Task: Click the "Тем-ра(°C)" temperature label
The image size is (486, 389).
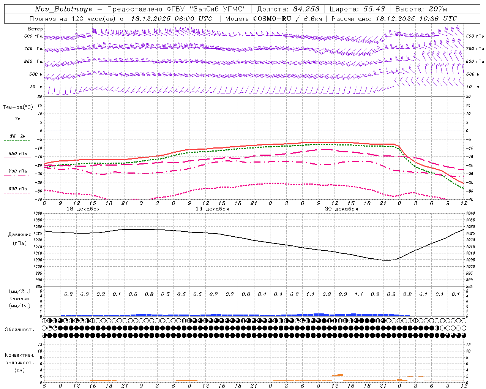Action: click(18, 108)
